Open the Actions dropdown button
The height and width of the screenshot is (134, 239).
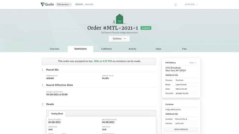pos(119,39)
